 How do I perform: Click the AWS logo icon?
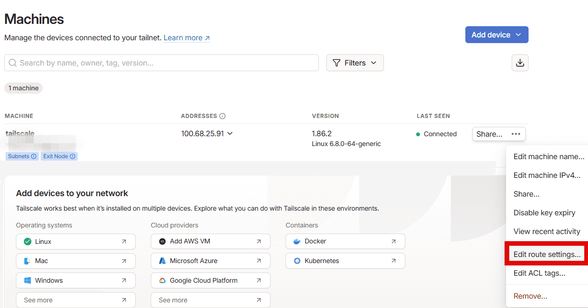tap(162, 242)
